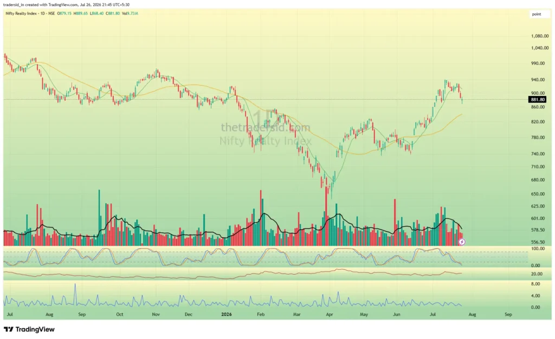Click the 710.00 price axis label
The width and height of the screenshot is (555, 339).
pos(538,167)
